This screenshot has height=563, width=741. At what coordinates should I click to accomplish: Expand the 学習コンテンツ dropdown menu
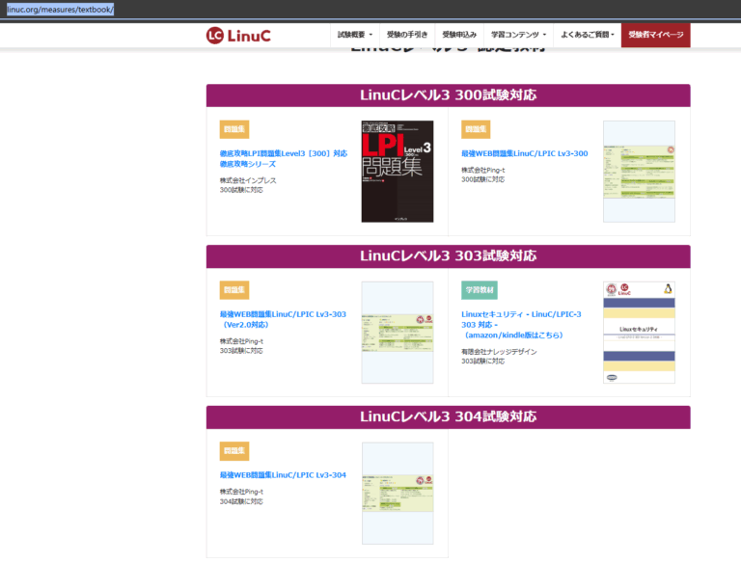(x=516, y=35)
